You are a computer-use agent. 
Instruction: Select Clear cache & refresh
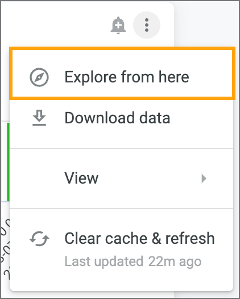point(121,250)
